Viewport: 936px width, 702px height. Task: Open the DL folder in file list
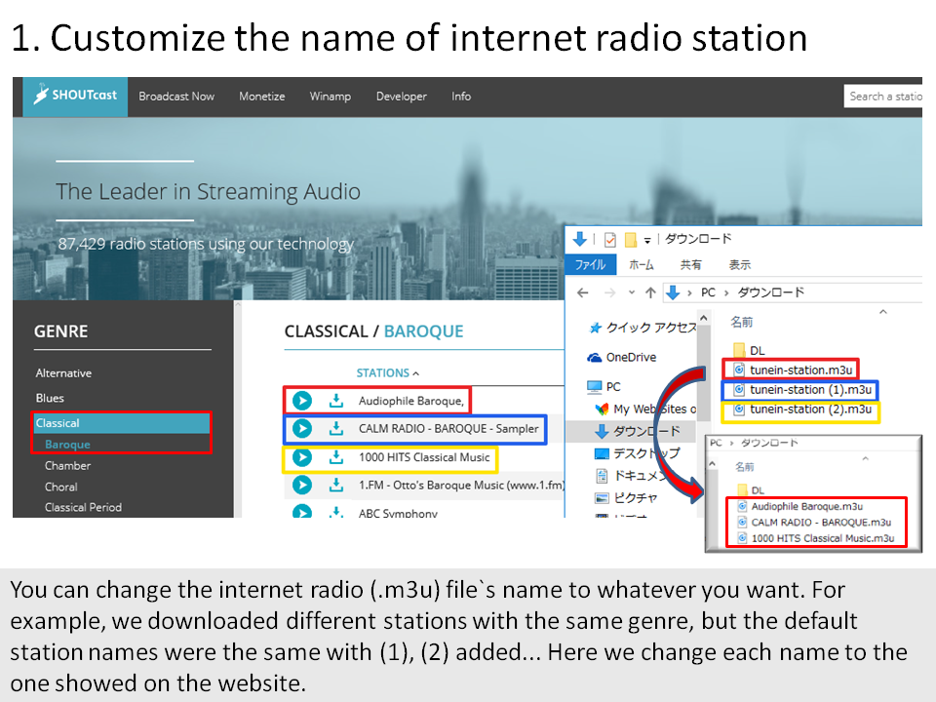click(x=749, y=350)
